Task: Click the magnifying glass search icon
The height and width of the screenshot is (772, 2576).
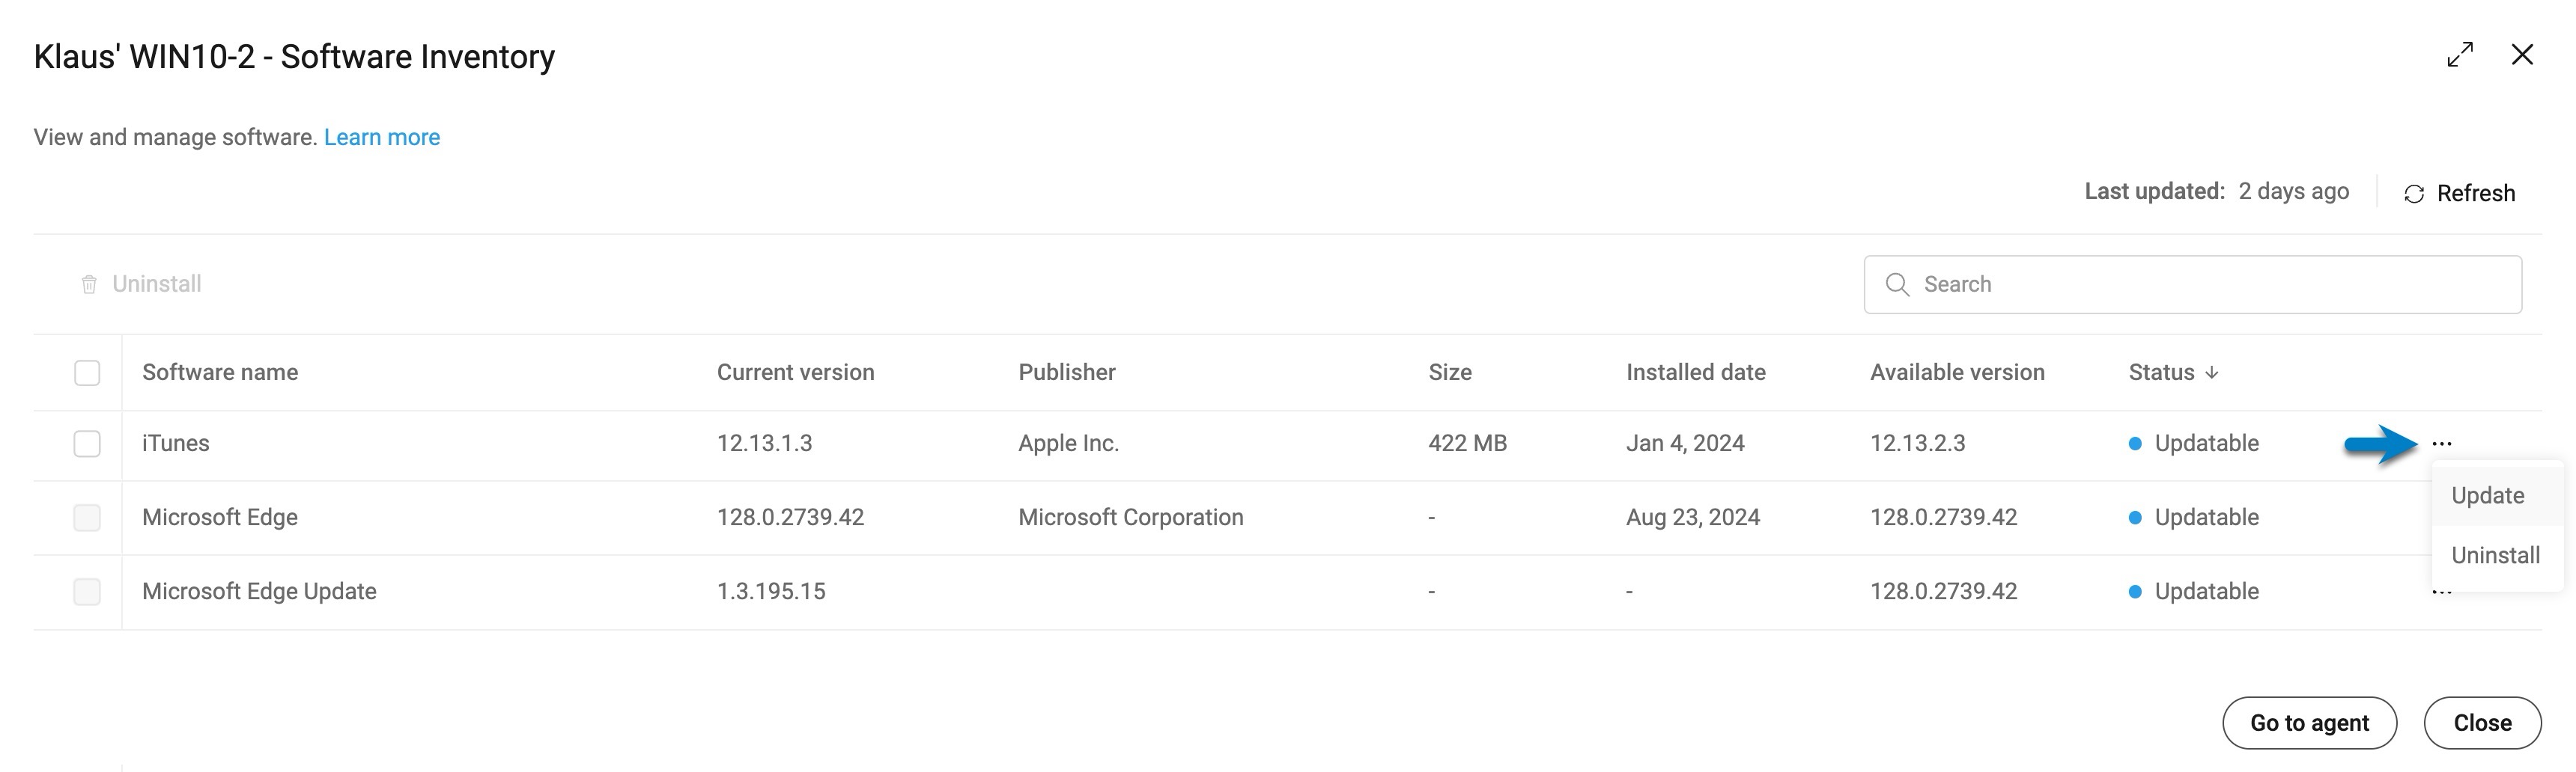Action: tap(1898, 284)
